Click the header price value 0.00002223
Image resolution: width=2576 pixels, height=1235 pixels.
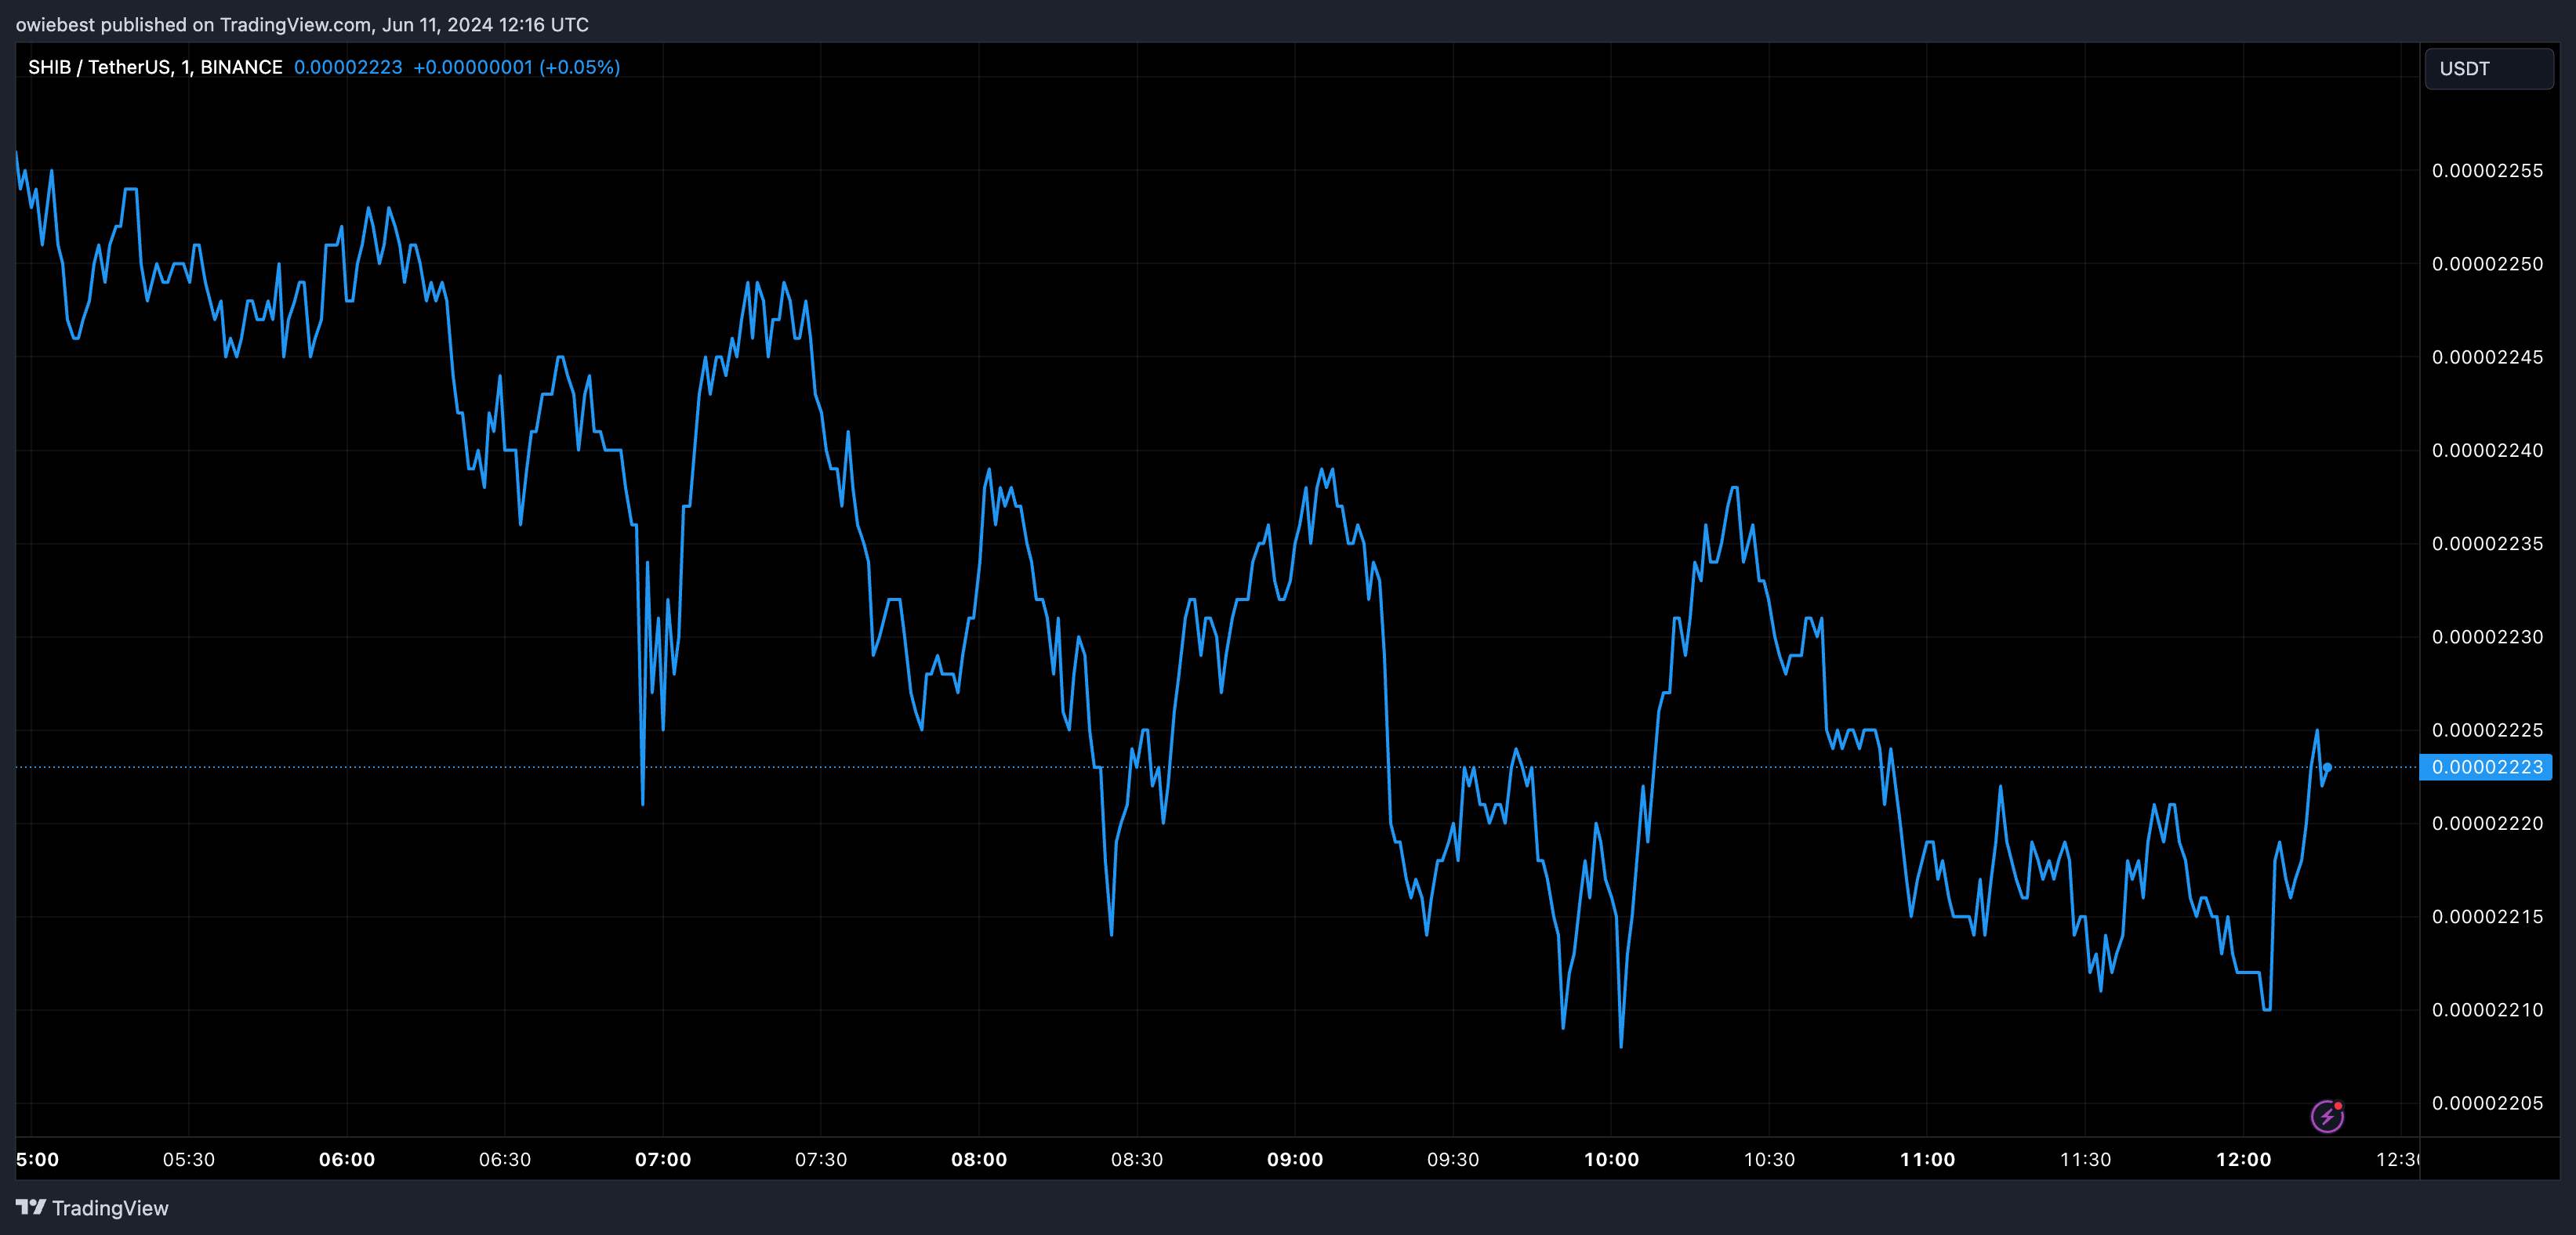click(348, 67)
